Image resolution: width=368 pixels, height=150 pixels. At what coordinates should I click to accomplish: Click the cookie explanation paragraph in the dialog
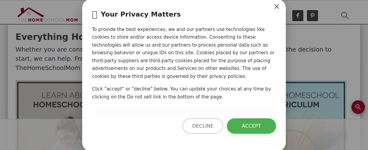(x=183, y=53)
